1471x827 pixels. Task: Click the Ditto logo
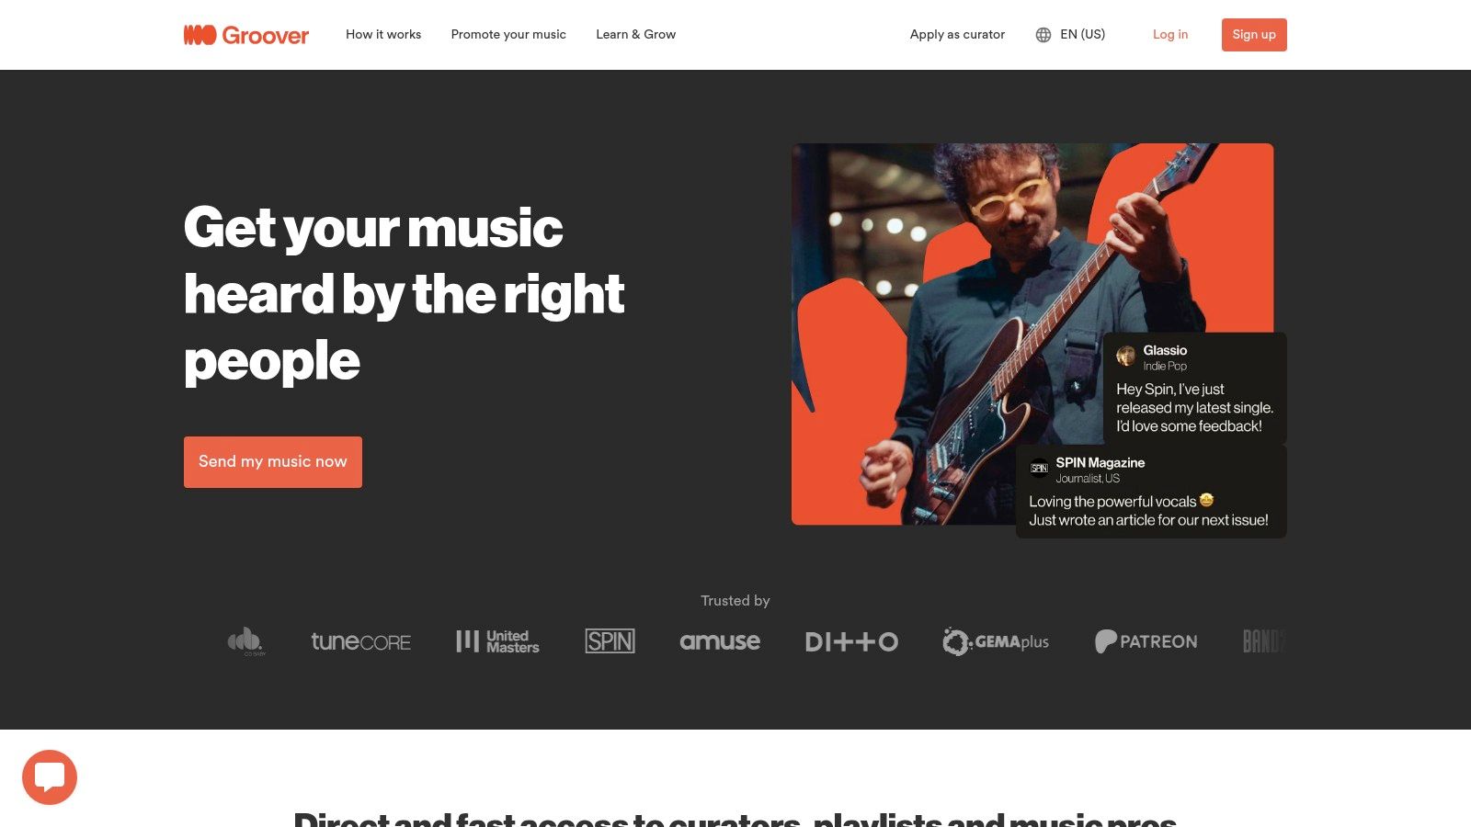click(851, 641)
